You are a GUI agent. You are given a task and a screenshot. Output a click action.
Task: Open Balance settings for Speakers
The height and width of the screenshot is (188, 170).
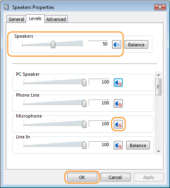coord(136,45)
